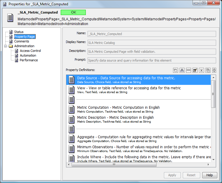Click the Display Name field
222x183 pixels.
(x=152, y=43)
